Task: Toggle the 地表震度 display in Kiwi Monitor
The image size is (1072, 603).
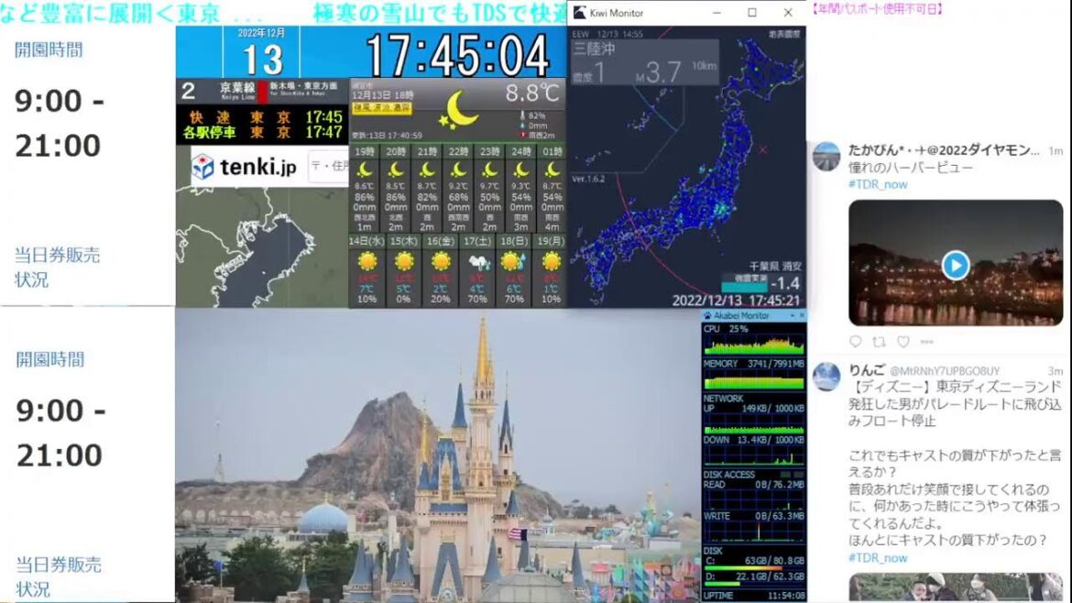Action: (783, 34)
